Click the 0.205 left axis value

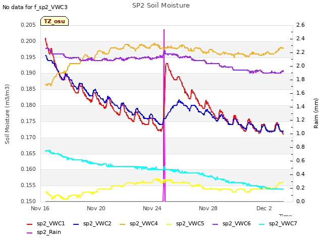pyautogui.click(x=28, y=25)
